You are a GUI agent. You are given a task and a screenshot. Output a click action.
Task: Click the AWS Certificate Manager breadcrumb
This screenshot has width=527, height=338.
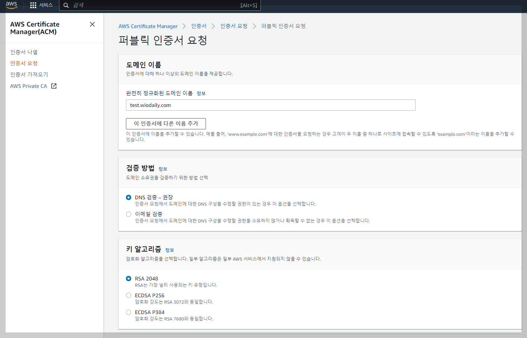148,26
